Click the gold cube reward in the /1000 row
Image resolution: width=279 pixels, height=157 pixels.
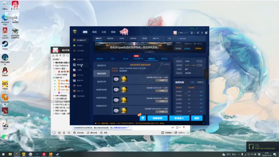tap(124, 111)
